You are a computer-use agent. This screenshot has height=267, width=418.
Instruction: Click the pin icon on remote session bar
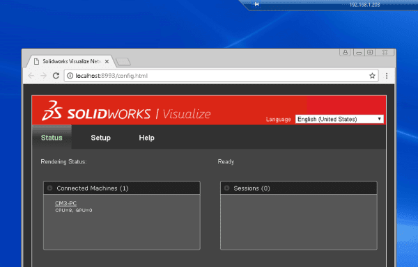point(256,4)
